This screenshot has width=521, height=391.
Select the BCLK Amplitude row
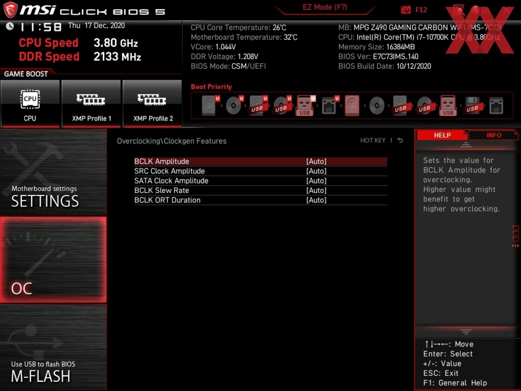click(260, 161)
